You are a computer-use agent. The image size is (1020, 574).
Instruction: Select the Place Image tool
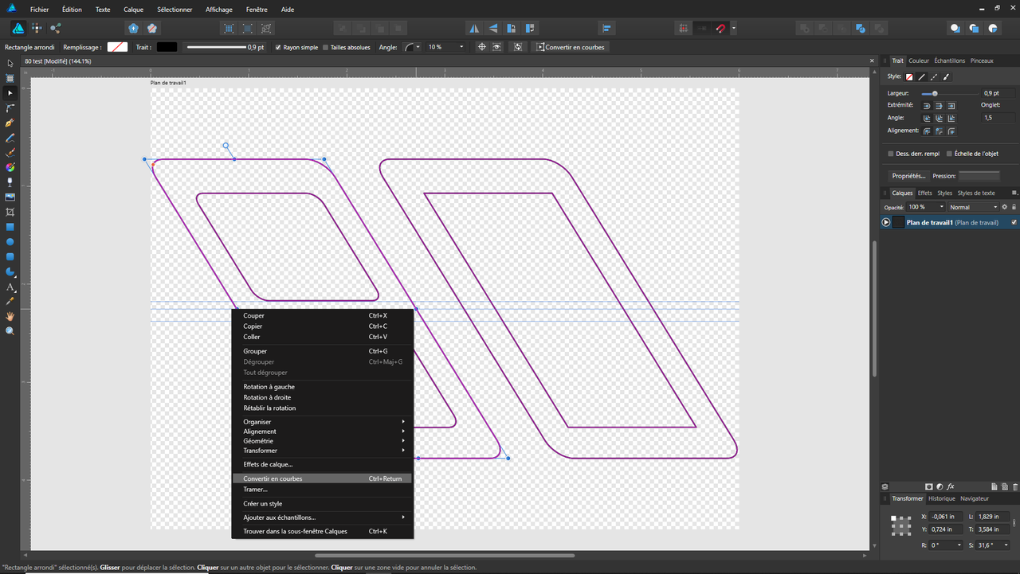point(10,197)
